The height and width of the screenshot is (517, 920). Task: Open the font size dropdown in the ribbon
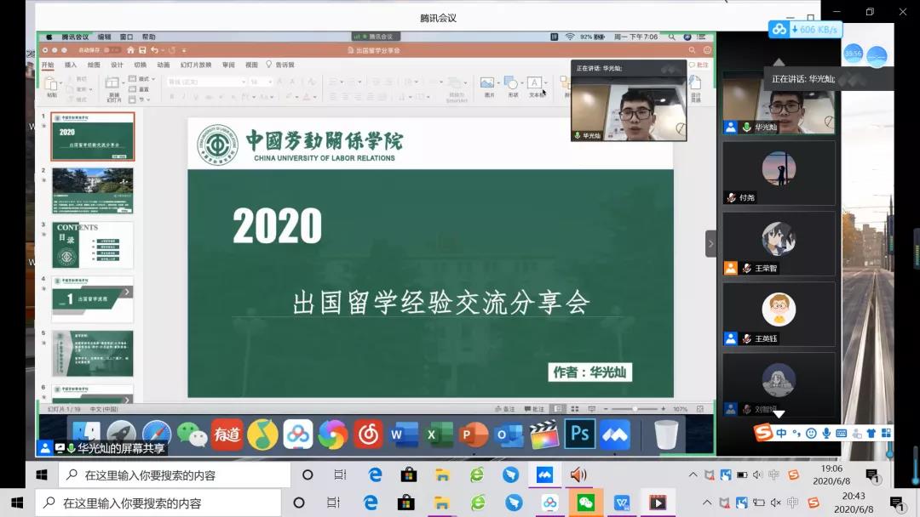coord(270,82)
